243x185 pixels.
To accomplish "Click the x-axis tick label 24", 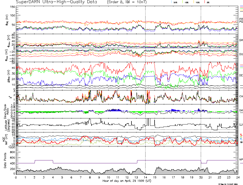I will click(x=238, y=177).
